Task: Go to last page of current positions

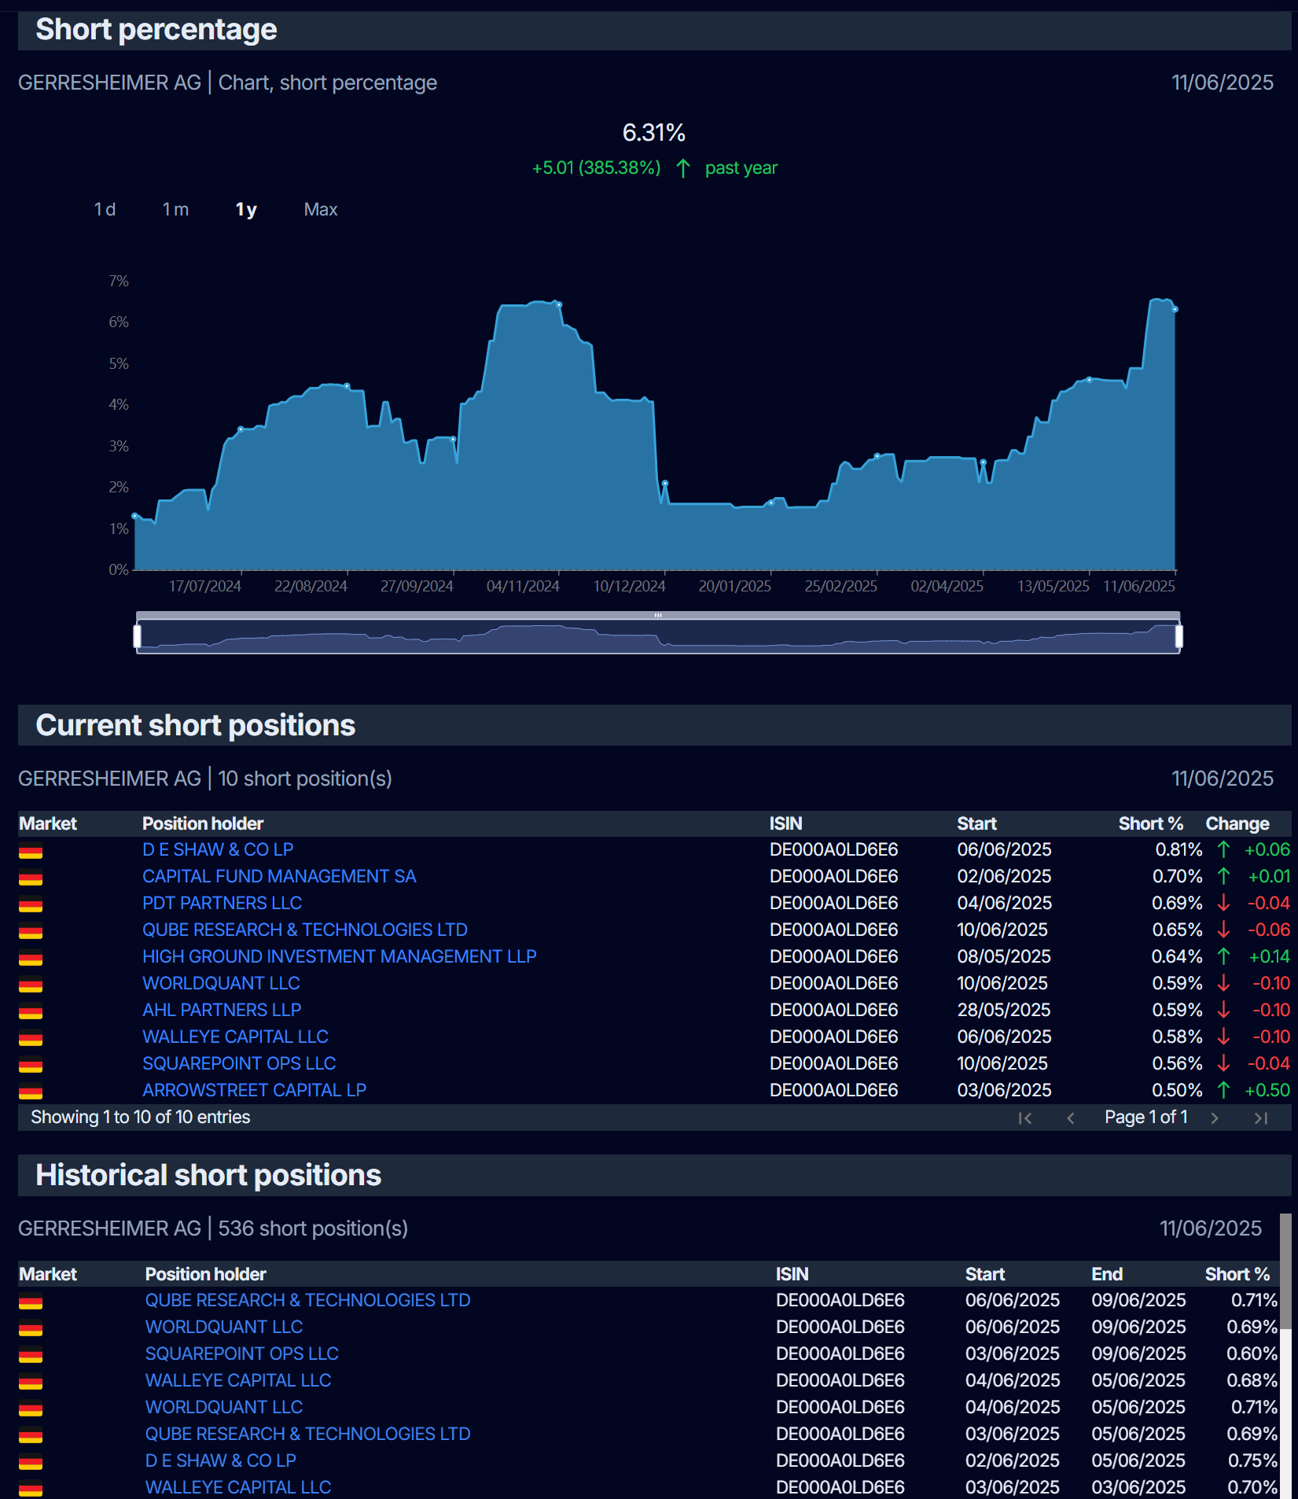Action: 1261,1118
